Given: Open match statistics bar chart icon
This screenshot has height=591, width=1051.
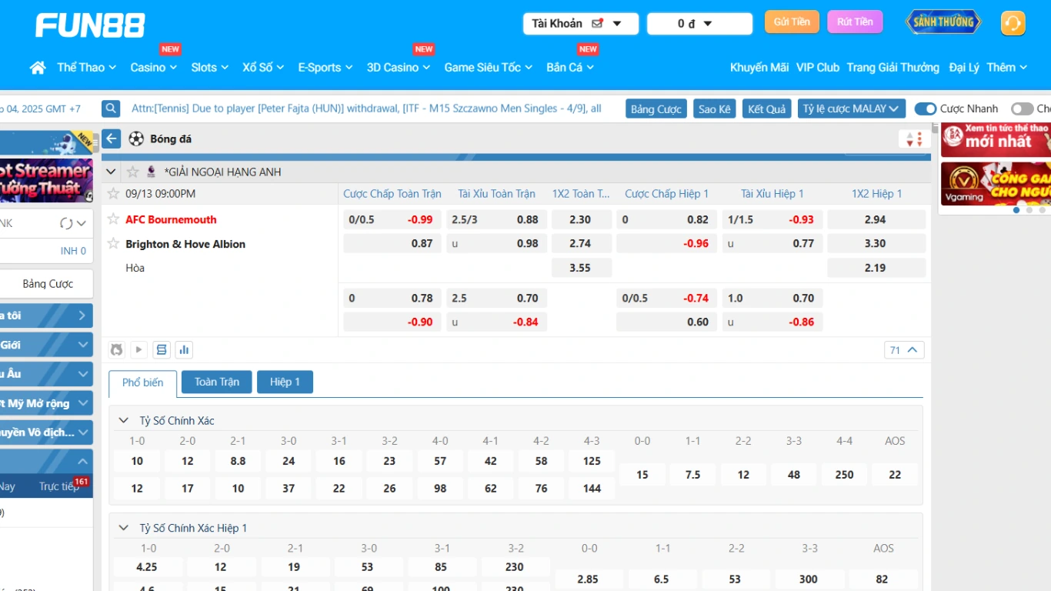Looking at the screenshot, I should pyautogui.click(x=184, y=350).
